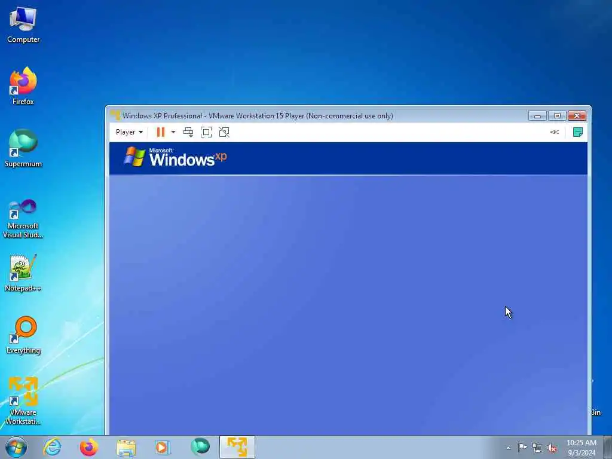Click the Show desktop button at taskbar end

point(608,447)
